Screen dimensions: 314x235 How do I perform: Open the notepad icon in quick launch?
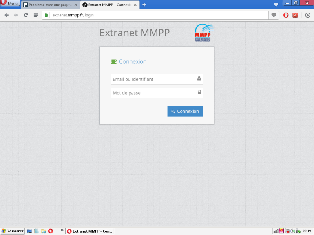pyautogui.click(x=36, y=231)
